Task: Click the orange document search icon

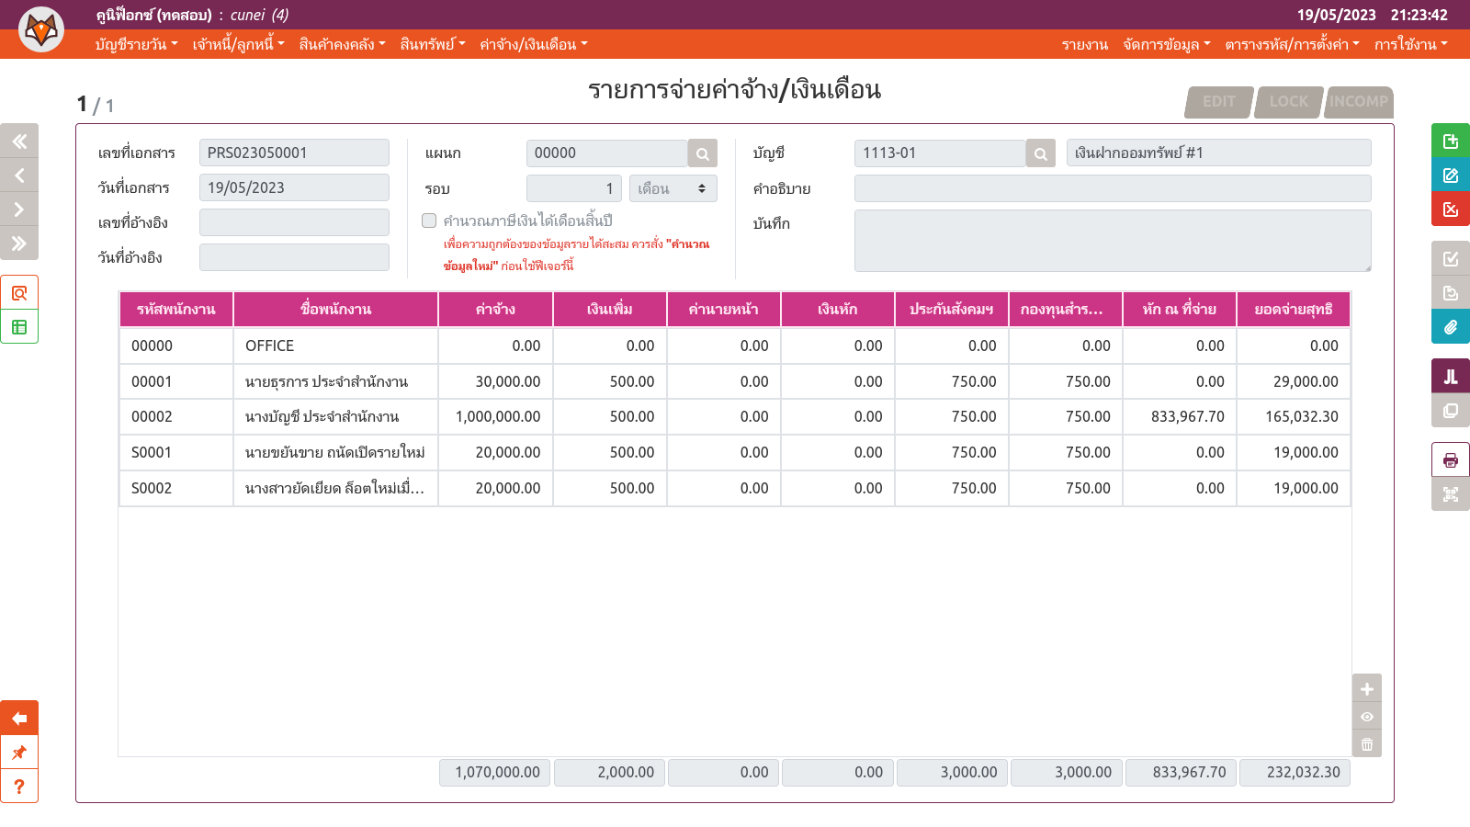Action: [x=19, y=293]
